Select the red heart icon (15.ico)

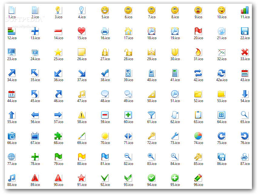click(81, 31)
